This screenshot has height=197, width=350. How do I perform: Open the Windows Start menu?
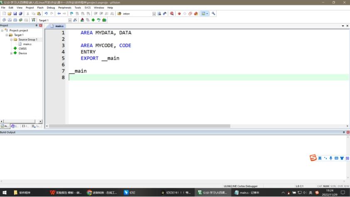[x=5, y=192]
